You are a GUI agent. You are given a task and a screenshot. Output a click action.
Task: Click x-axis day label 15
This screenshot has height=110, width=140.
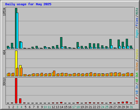pyautogui.click(x=66, y=107)
